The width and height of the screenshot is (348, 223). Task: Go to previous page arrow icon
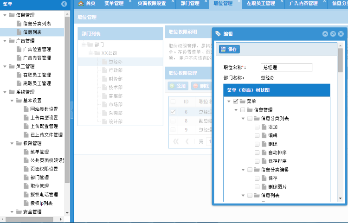(187, 141)
